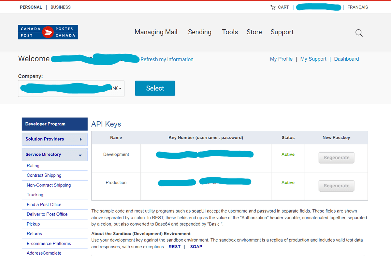This screenshot has width=391, height=256.
Task: Open the Store menu
Action: (254, 32)
